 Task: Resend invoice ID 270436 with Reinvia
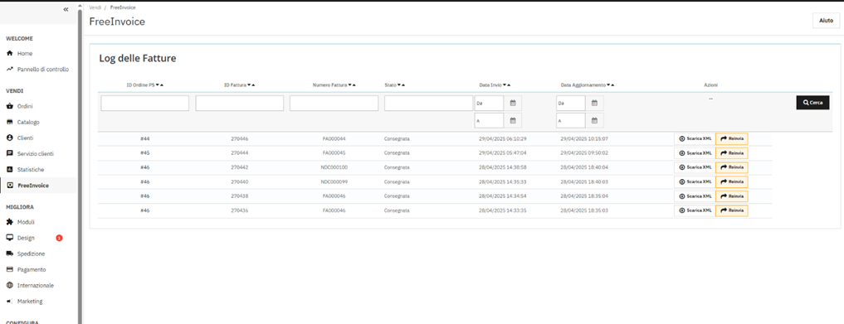pyautogui.click(x=731, y=210)
